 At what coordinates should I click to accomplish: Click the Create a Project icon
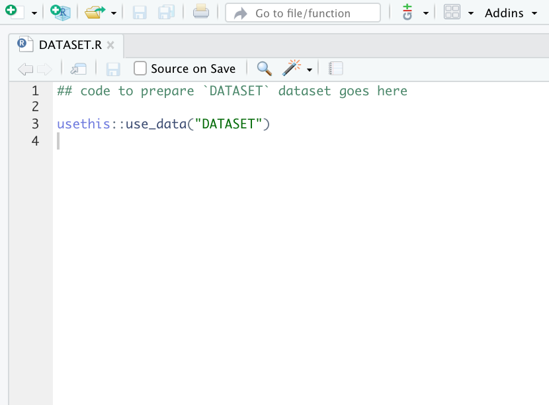pos(60,13)
